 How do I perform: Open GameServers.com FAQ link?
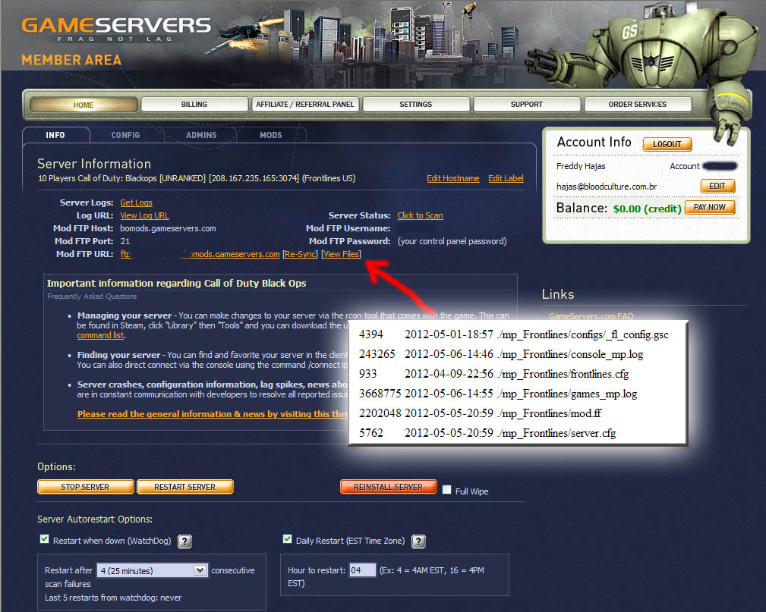(x=591, y=316)
